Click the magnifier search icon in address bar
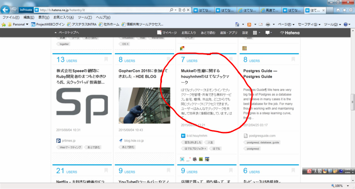The image size is (355, 189). click(x=171, y=10)
